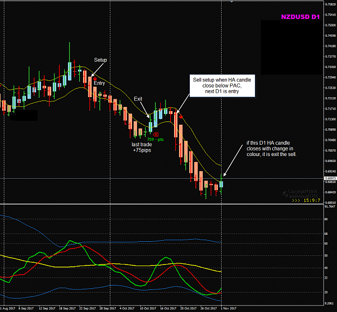Click indicator level 20 on oscillator scale
This screenshot has width=337, height=312.
click(326, 292)
